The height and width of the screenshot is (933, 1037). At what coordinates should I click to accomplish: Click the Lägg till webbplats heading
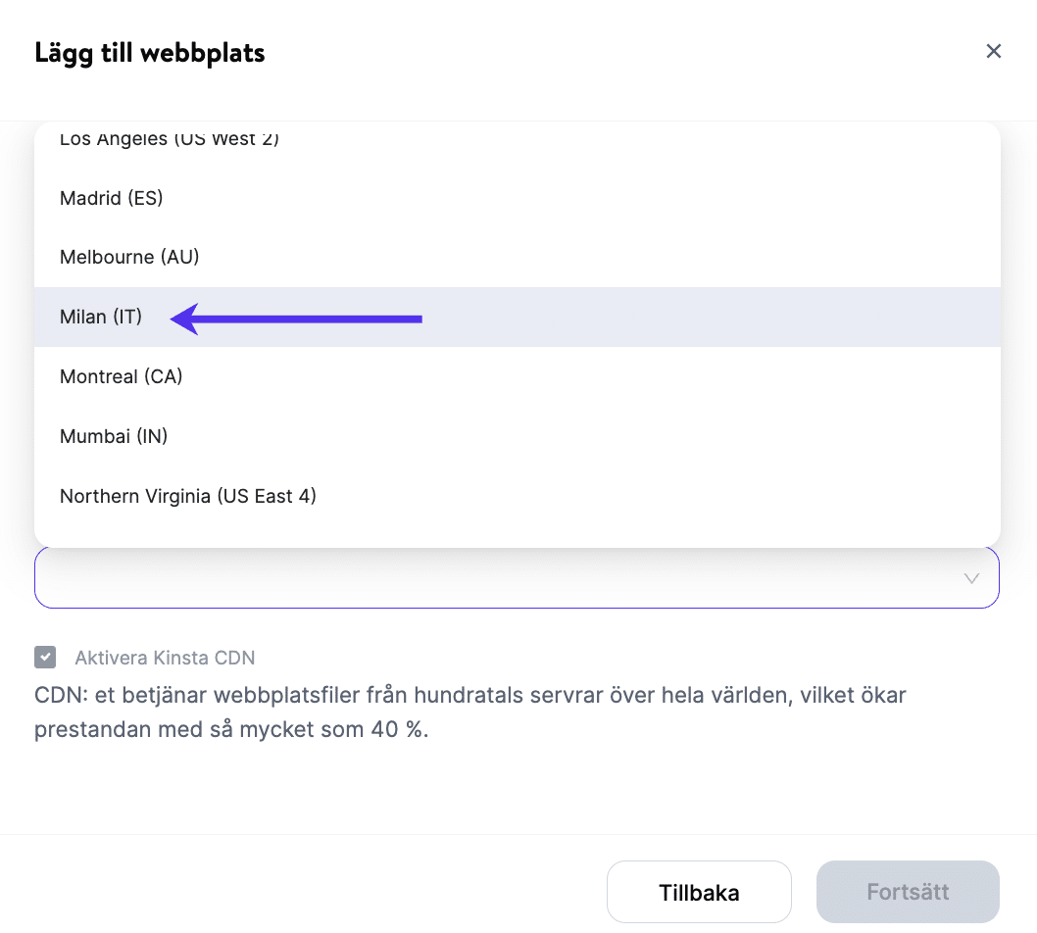[150, 52]
